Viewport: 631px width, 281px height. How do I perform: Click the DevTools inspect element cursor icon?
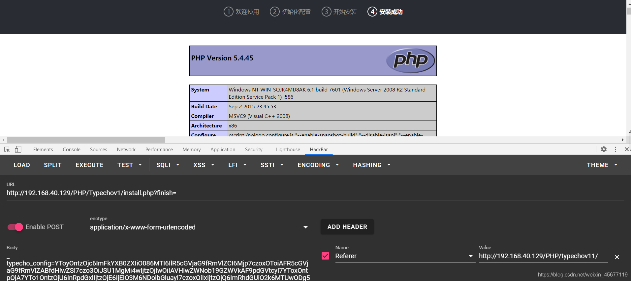tap(7, 149)
